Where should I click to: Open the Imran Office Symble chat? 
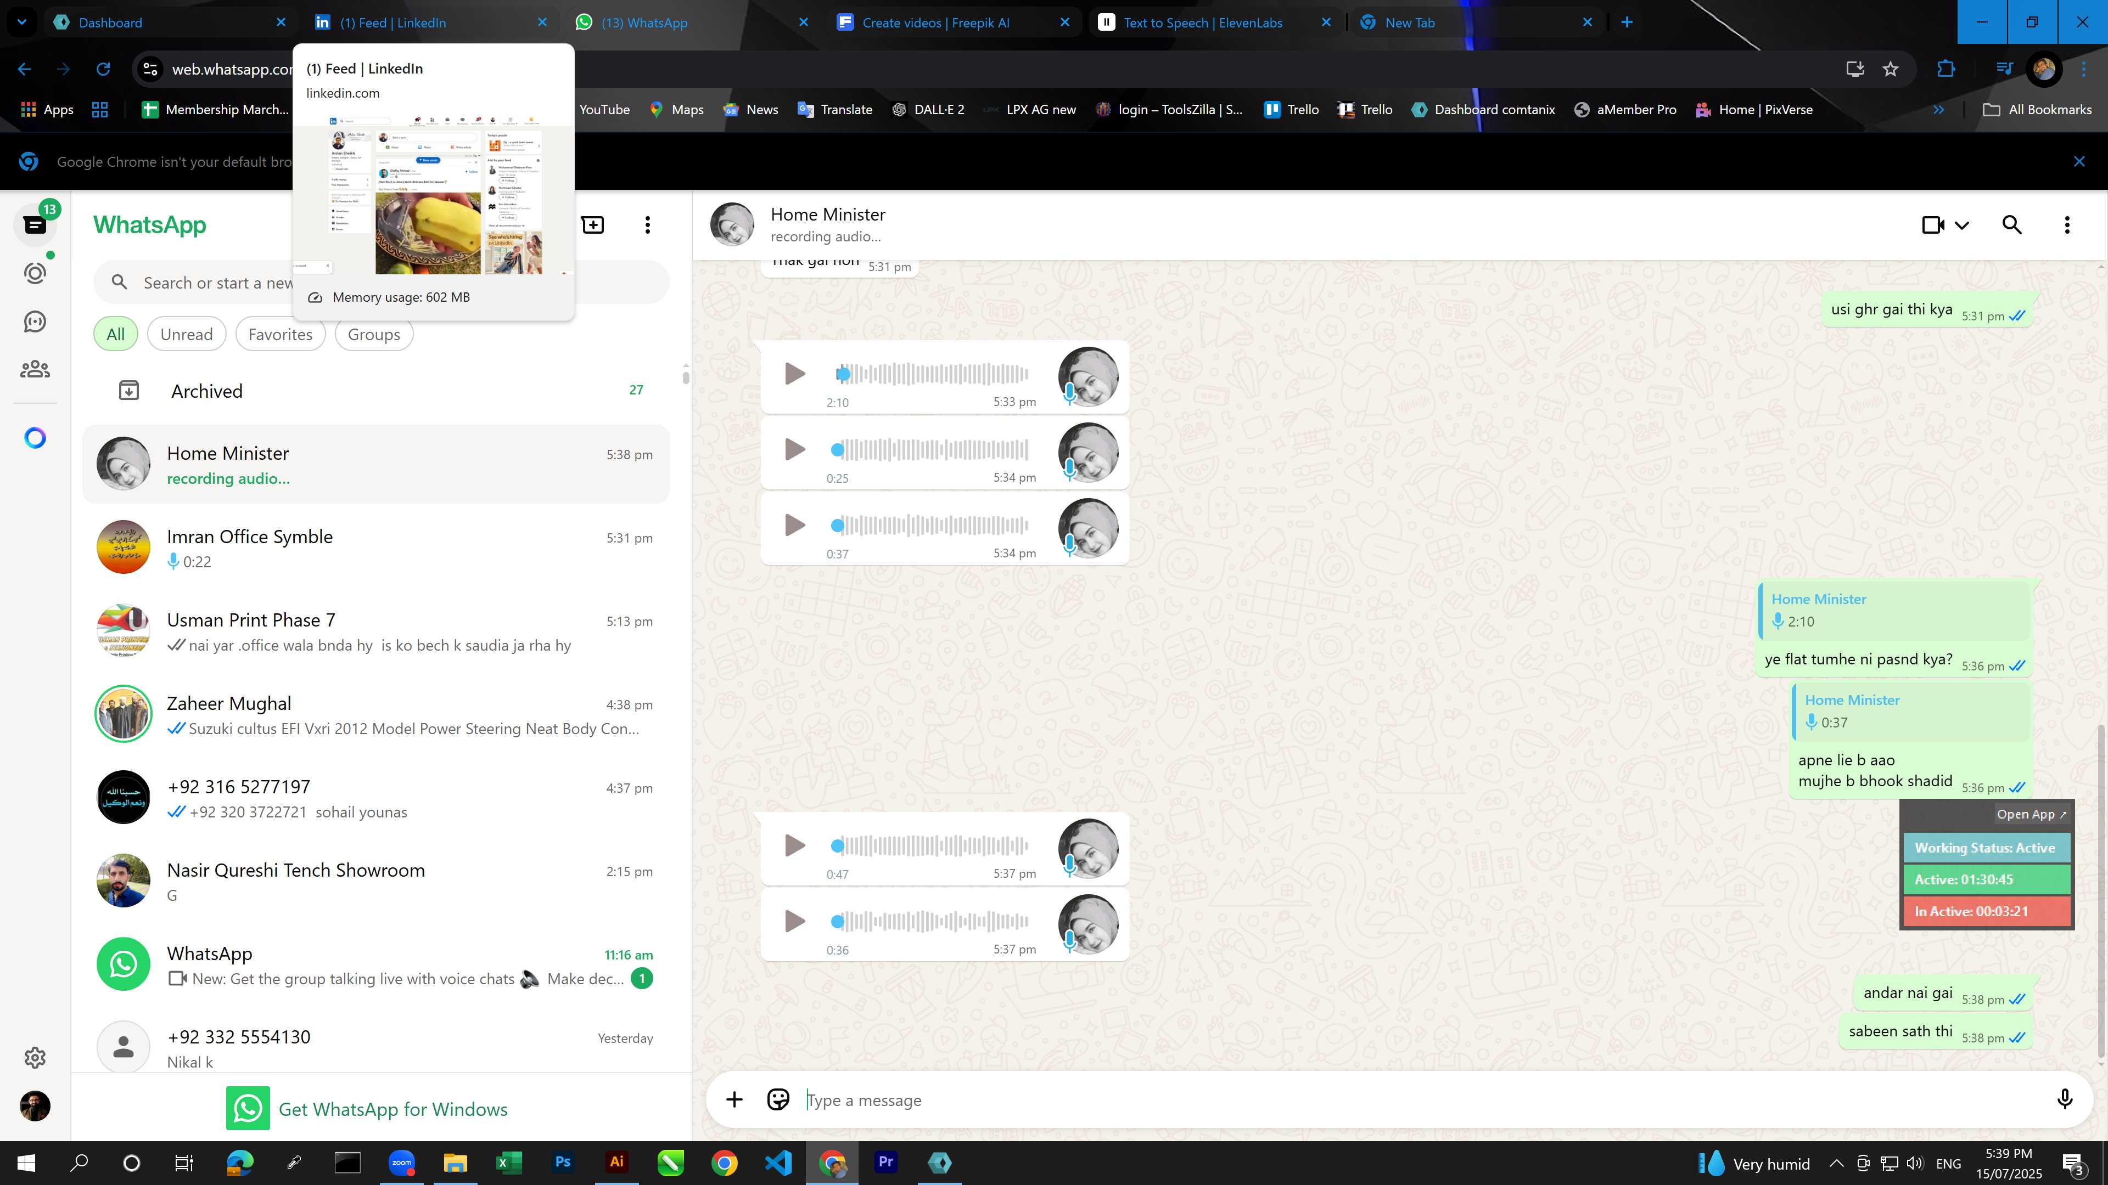tap(377, 548)
